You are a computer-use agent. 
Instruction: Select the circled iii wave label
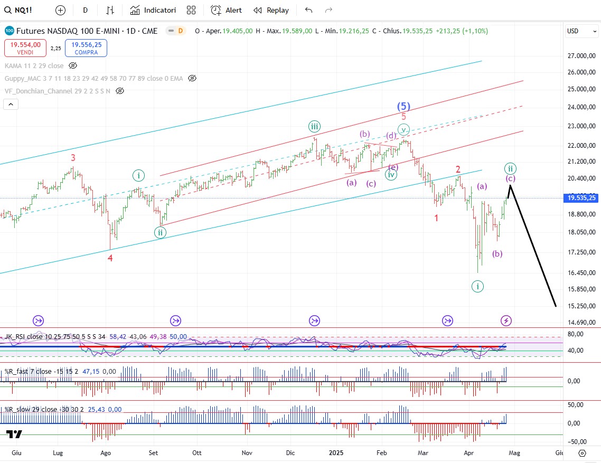pos(314,127)
